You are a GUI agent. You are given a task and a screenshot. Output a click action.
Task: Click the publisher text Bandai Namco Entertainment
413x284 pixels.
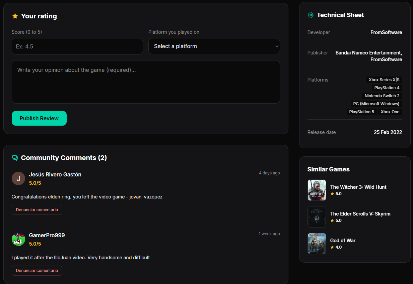point(368,53)
